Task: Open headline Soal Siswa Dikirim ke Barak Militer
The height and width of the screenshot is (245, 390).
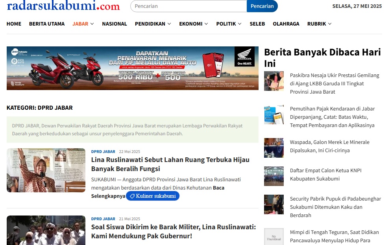Action: (x=174, y=232)
